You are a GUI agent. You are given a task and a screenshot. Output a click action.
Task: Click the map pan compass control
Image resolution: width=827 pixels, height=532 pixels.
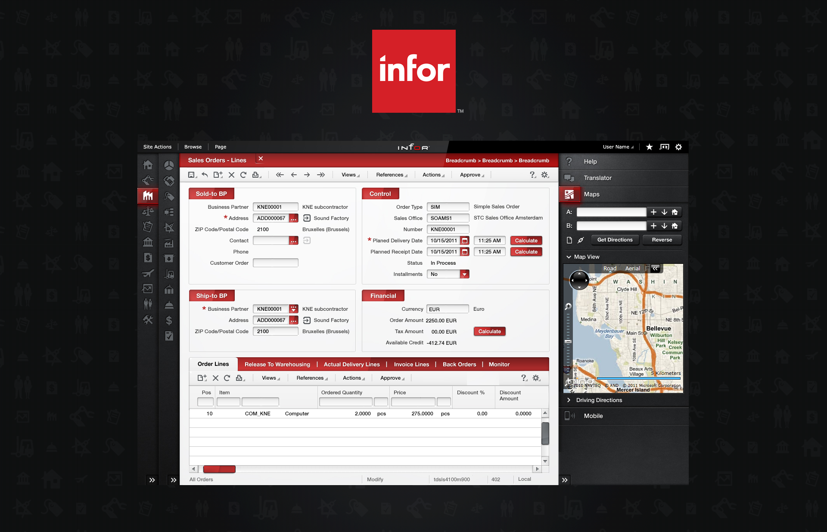579,280
